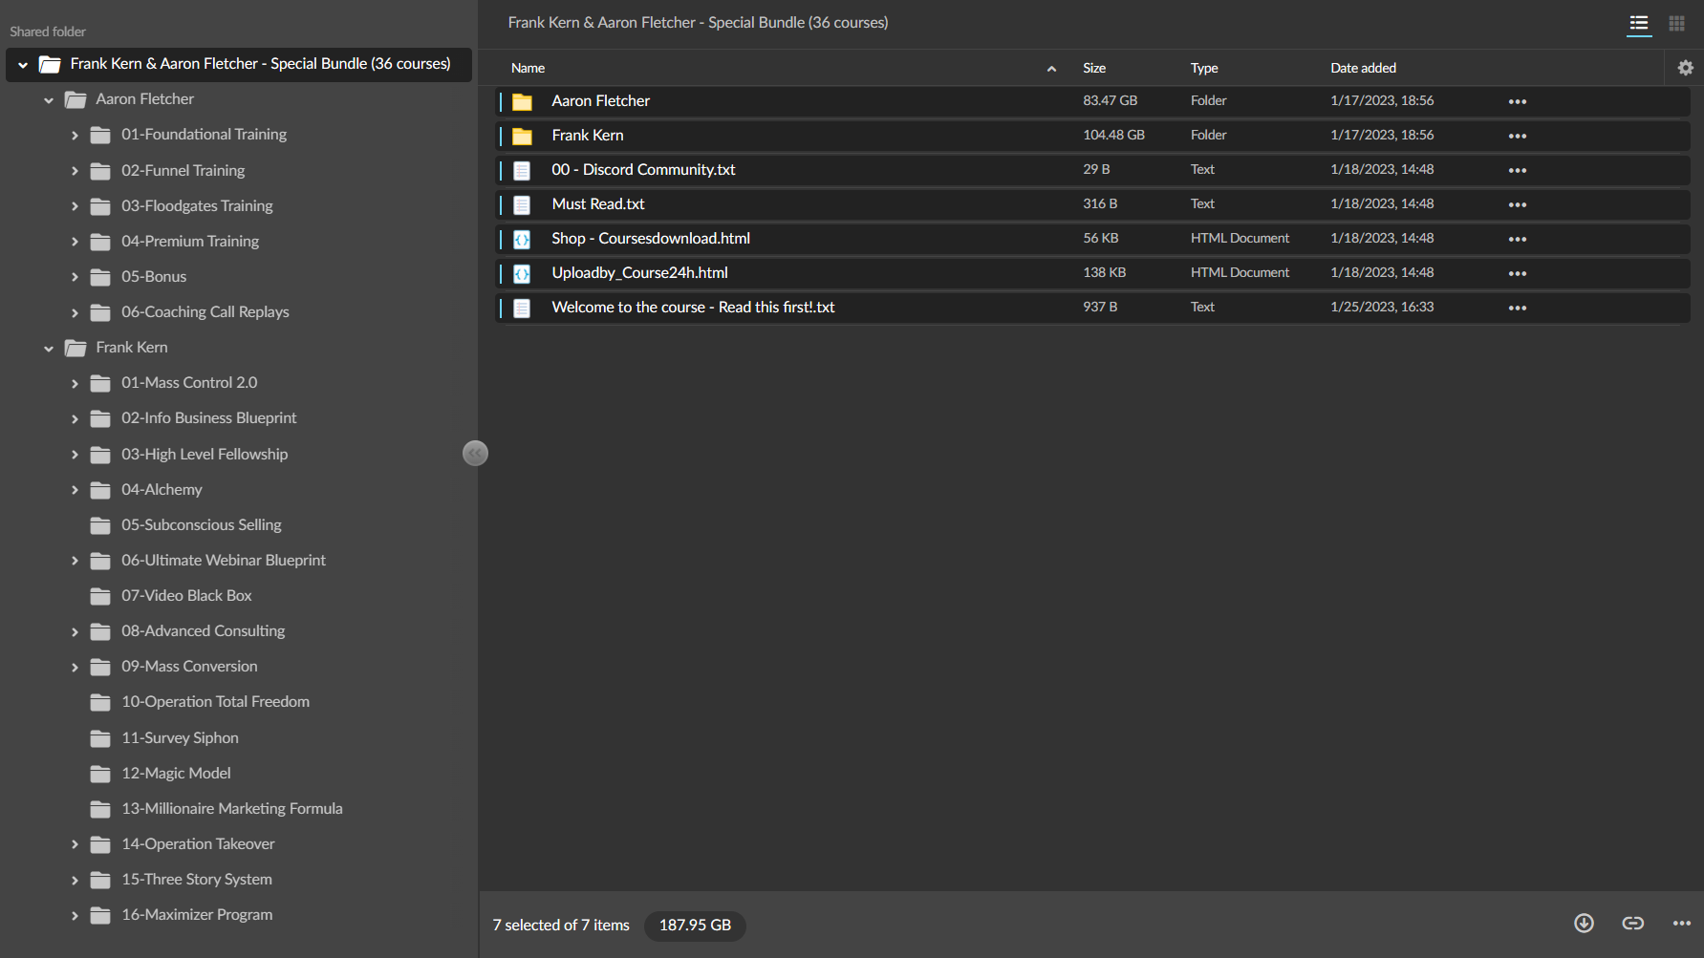Viewport: 1704px width, 958px height.
Task: Select 09-Mass Conversion in tree
Action: 189,666
